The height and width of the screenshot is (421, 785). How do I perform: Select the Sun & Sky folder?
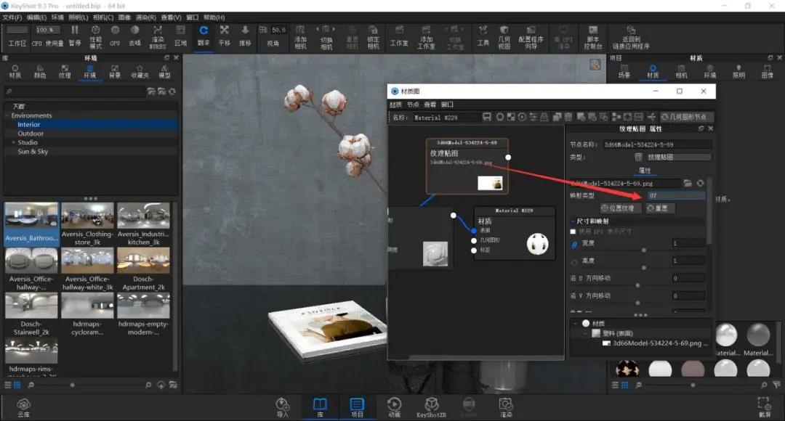tap(33, 152)
